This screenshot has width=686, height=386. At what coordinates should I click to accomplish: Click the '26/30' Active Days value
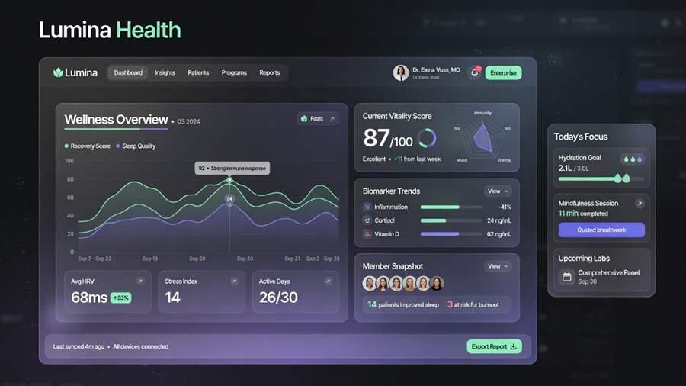pos(278,298)
